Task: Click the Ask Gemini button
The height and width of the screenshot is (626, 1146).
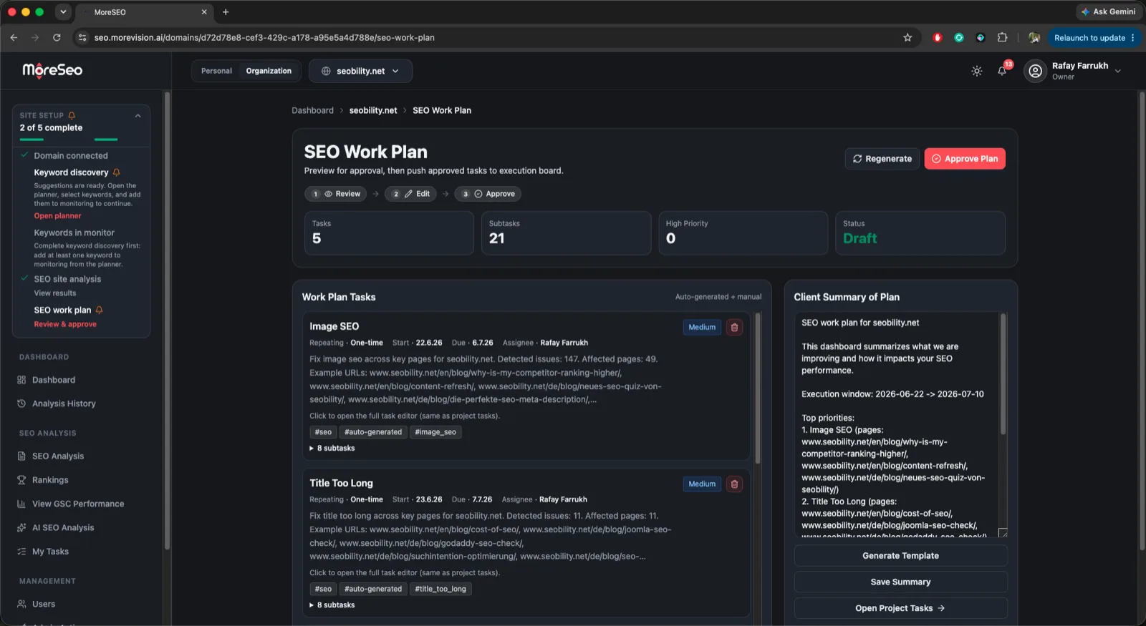Action: coord(1108,11)
